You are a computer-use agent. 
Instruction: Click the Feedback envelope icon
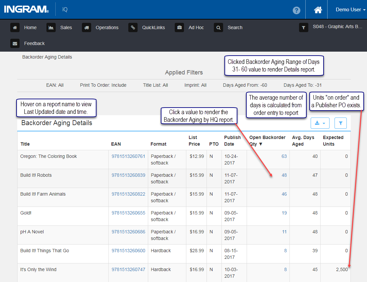click(15, 43)
